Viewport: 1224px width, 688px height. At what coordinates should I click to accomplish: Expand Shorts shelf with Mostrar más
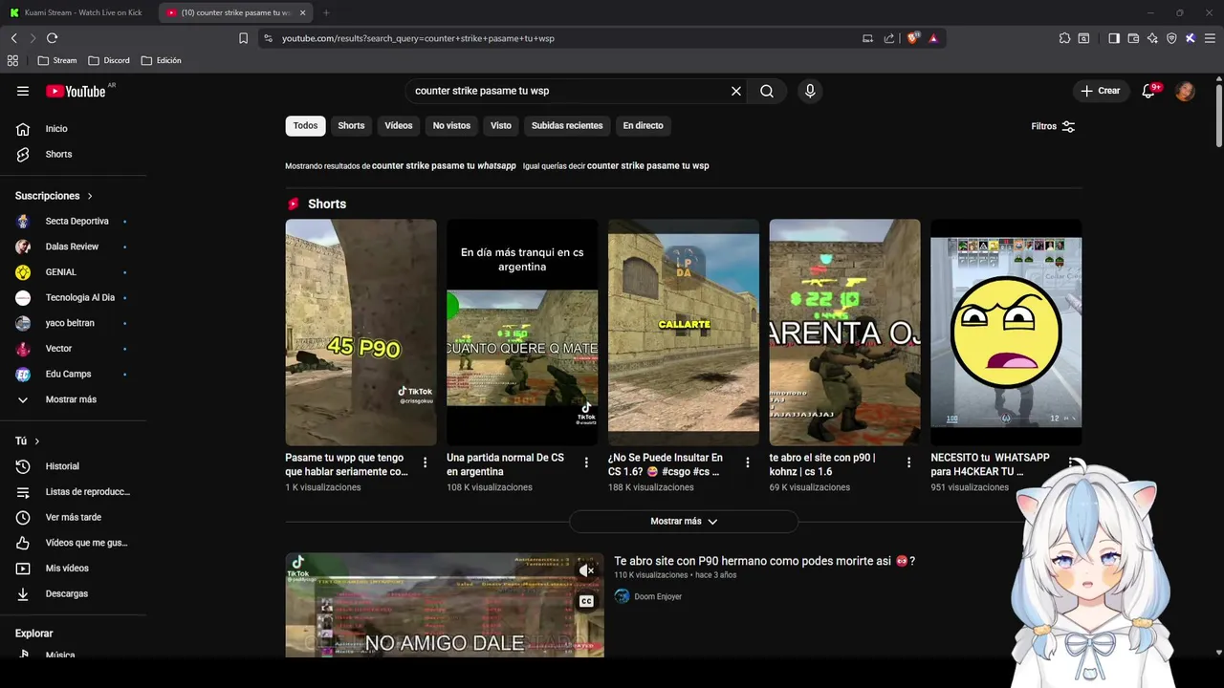(x=684, y=521)
